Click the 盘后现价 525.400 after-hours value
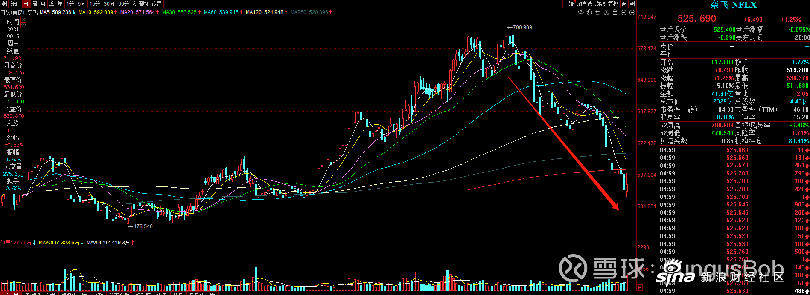Image resolution: width=810 pixels, height=295 pixels. point(724,29)
